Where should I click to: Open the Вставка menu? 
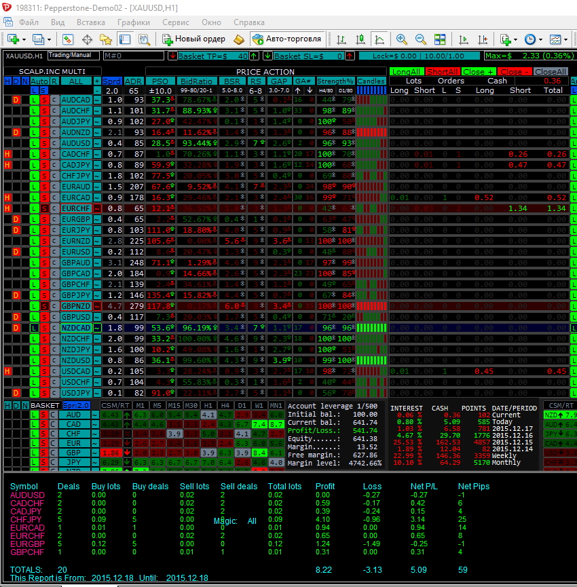click(x=90, y=22)
